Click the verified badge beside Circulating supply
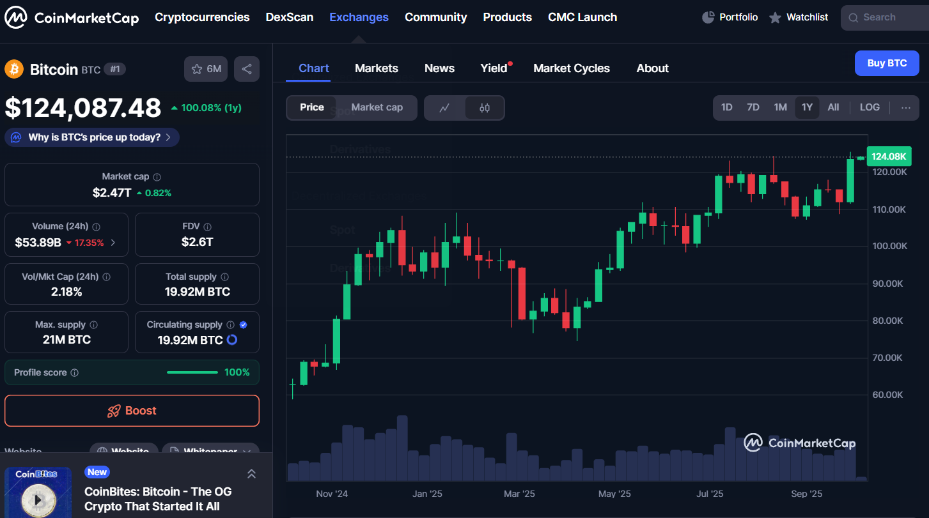 coord(243,324)
